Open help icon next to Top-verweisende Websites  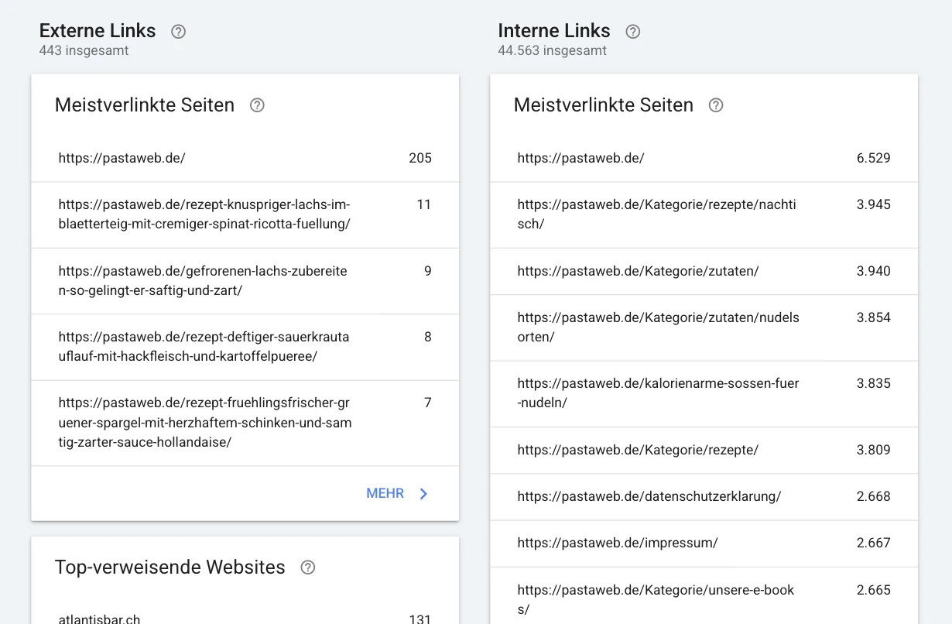click(x=308, y=567)
